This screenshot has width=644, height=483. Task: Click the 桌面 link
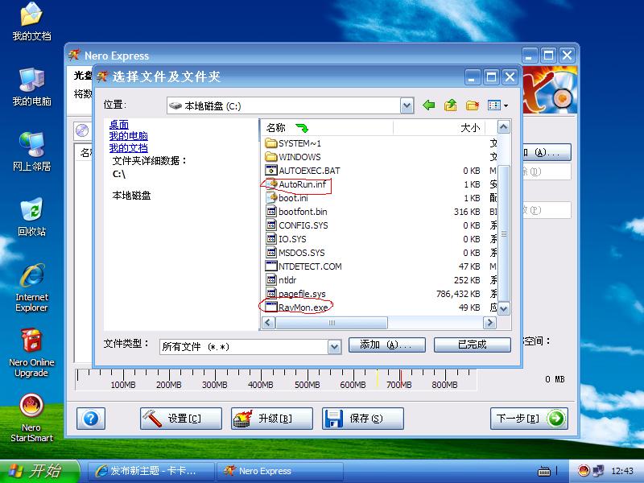tap(118, 124)
